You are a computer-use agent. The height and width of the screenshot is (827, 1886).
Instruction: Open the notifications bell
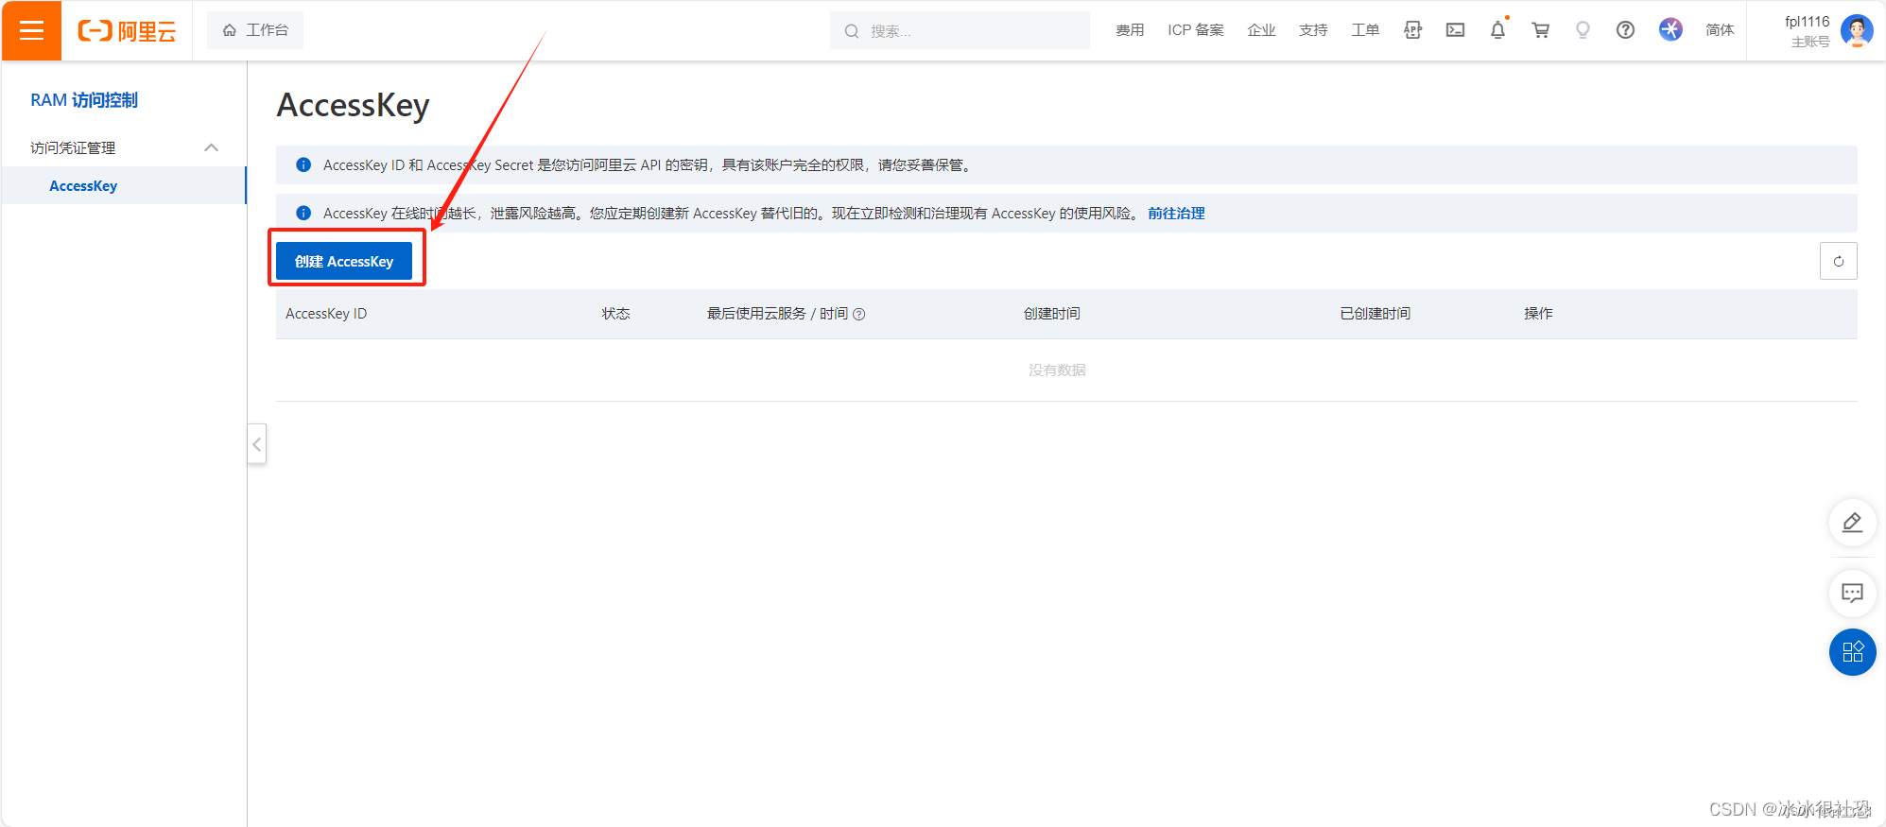tap(1498, 30)
